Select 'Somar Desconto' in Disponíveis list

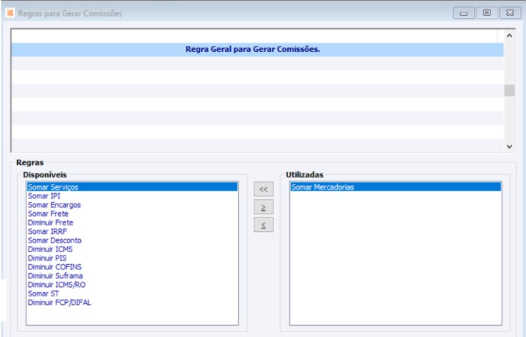tap(132, 240)
